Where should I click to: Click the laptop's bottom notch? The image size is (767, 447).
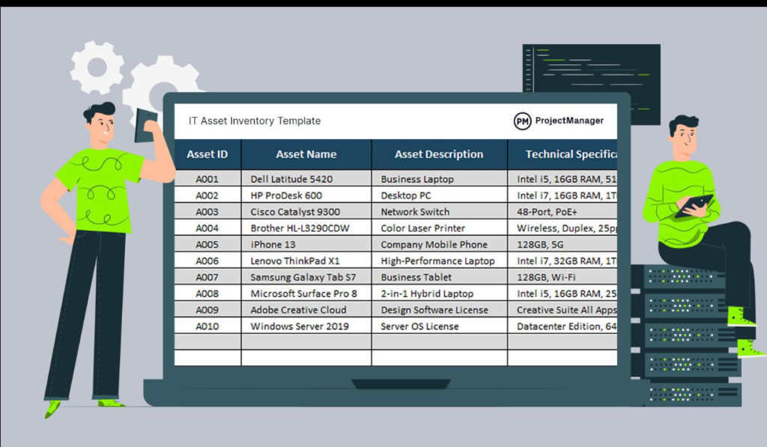click(x=401, y=384)
